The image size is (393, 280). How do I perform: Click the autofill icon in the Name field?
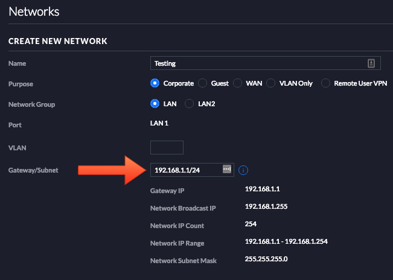(371, 63)
